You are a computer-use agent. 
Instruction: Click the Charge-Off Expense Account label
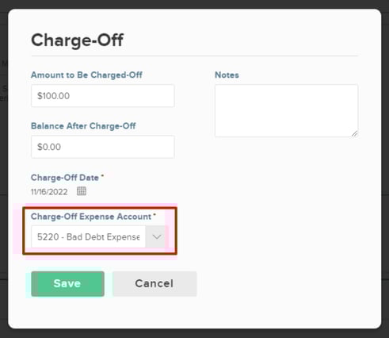click(91, 217)
